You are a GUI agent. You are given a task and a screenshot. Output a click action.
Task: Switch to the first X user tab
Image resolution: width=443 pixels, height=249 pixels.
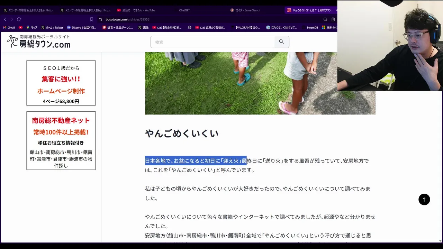[28, 10]
